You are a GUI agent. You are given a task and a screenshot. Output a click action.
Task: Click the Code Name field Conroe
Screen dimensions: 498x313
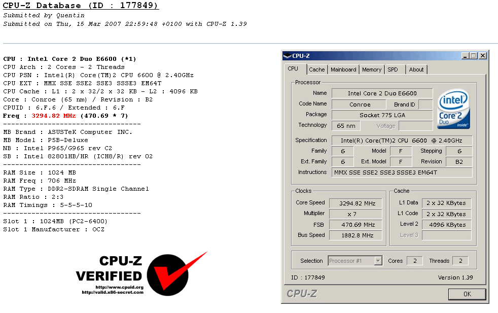(359, 105)
